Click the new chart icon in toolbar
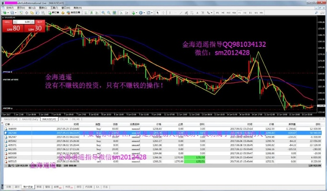The image size is (327, 191). pyautogui.click(x=5, y=12)
